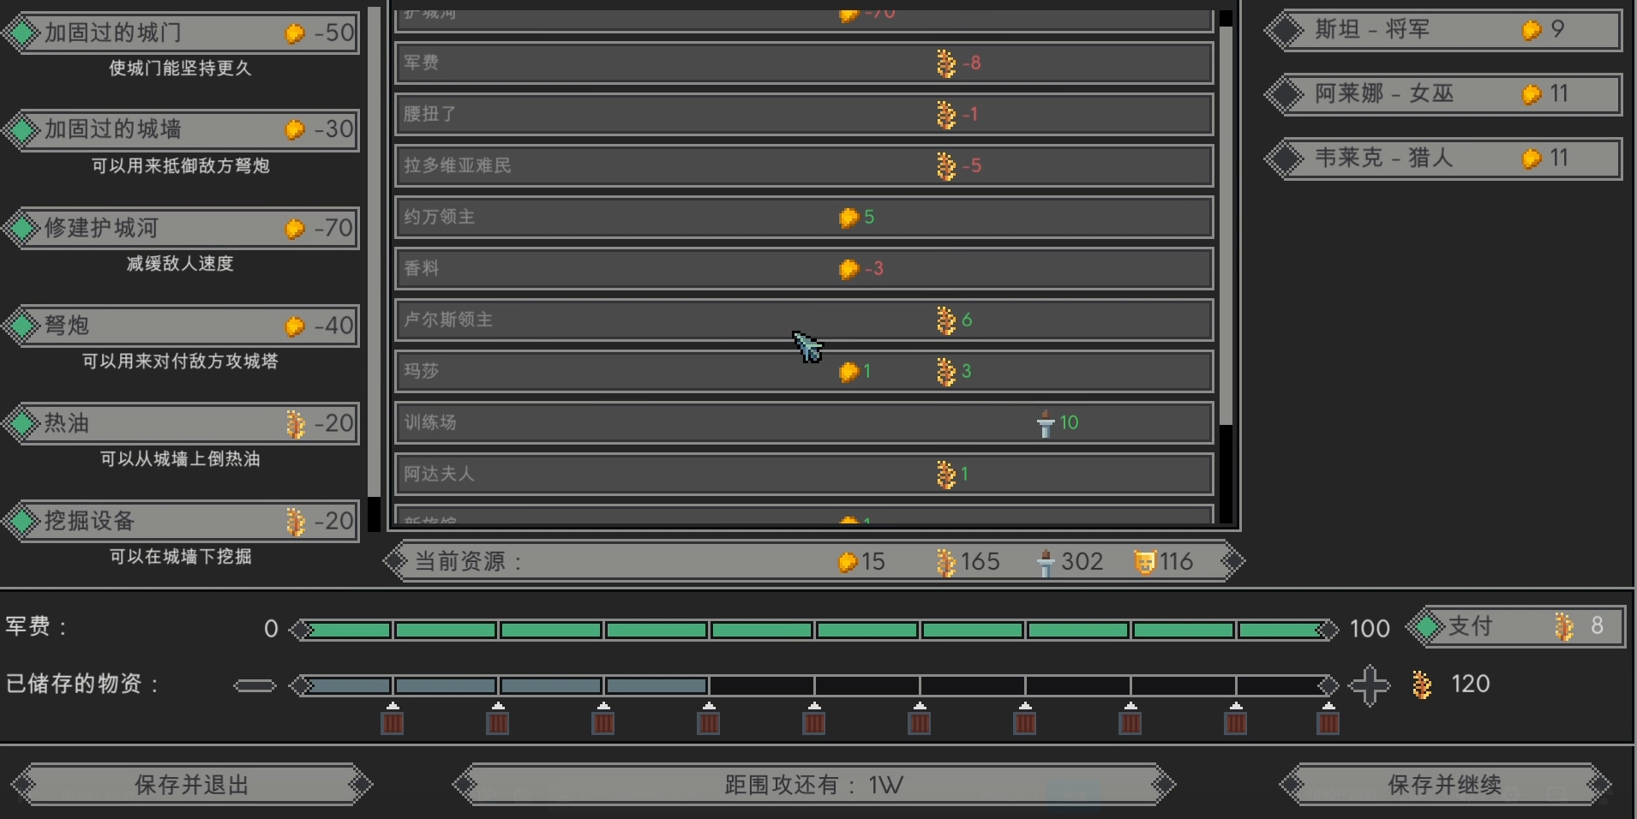Viewport: 1637px width, 819px height.
Task: Click the wheat icon in 卢尔斯领主 row
Action: [946, 320]
